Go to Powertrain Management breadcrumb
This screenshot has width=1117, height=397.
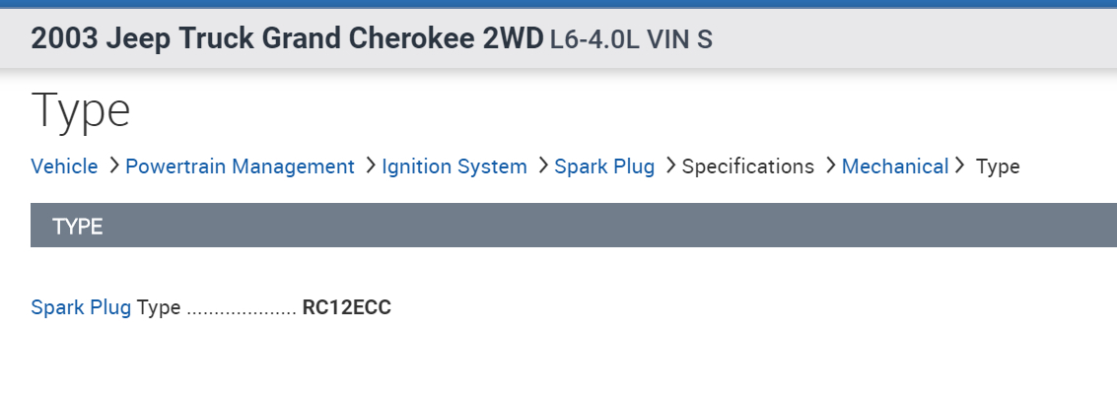click(x=240, y=166)
